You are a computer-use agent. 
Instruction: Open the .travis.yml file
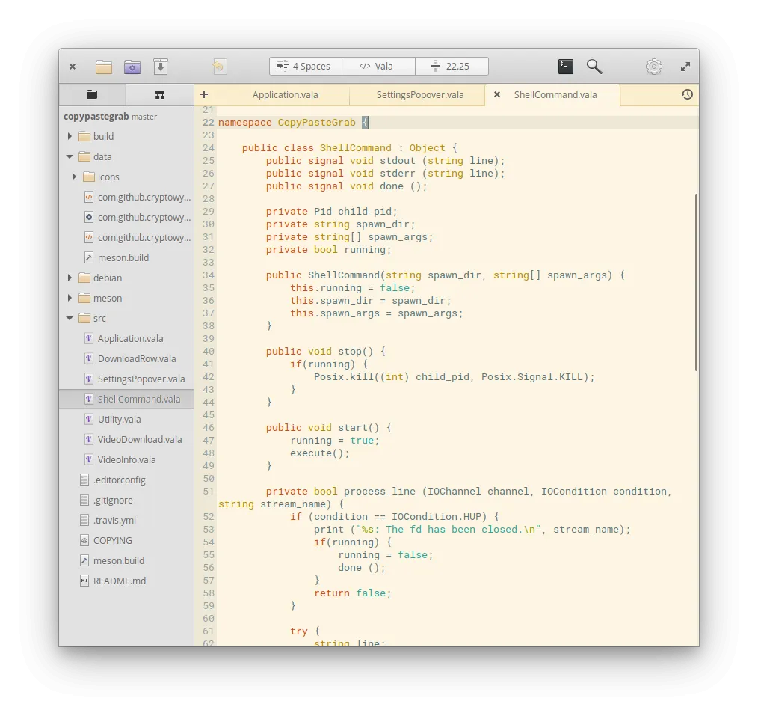(x=126, y=521)
